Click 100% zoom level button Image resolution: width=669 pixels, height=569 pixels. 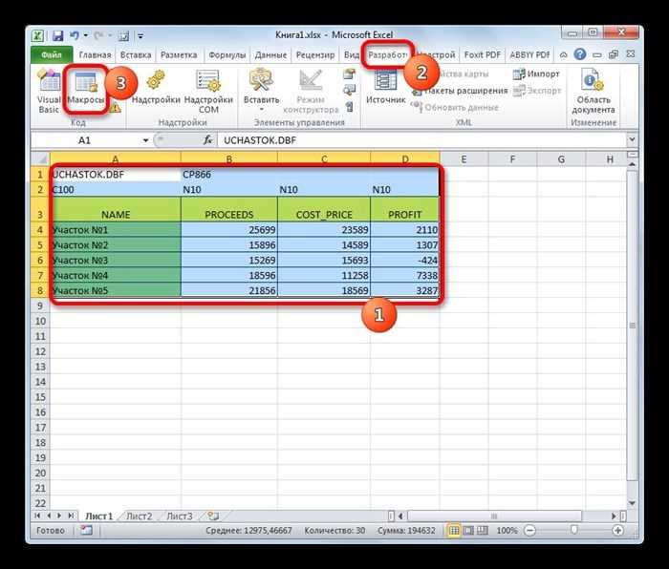[x=507, y=531]
